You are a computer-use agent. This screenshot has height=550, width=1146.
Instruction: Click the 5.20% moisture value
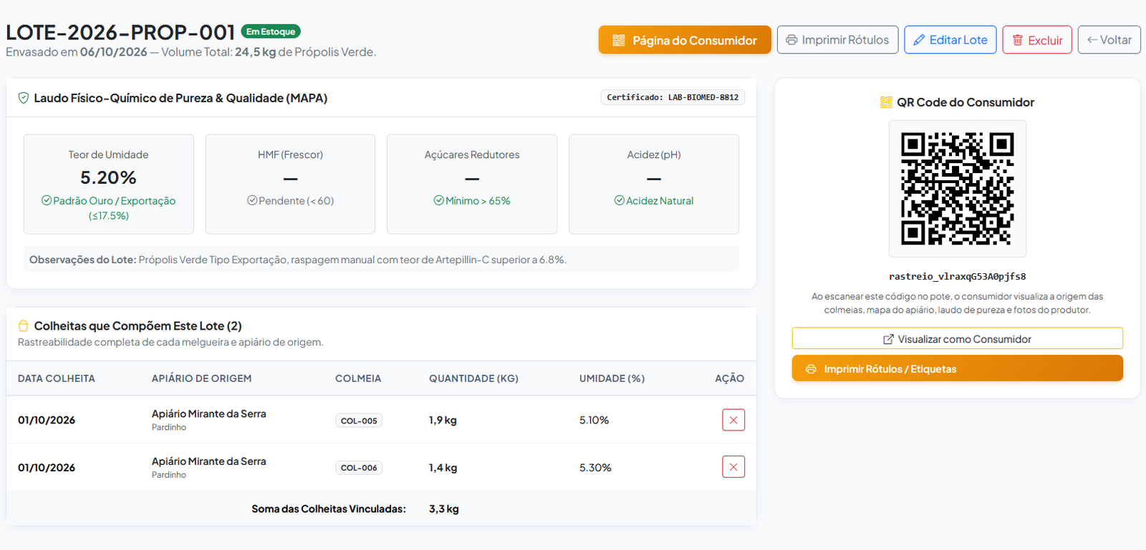[x=108, y=177]
